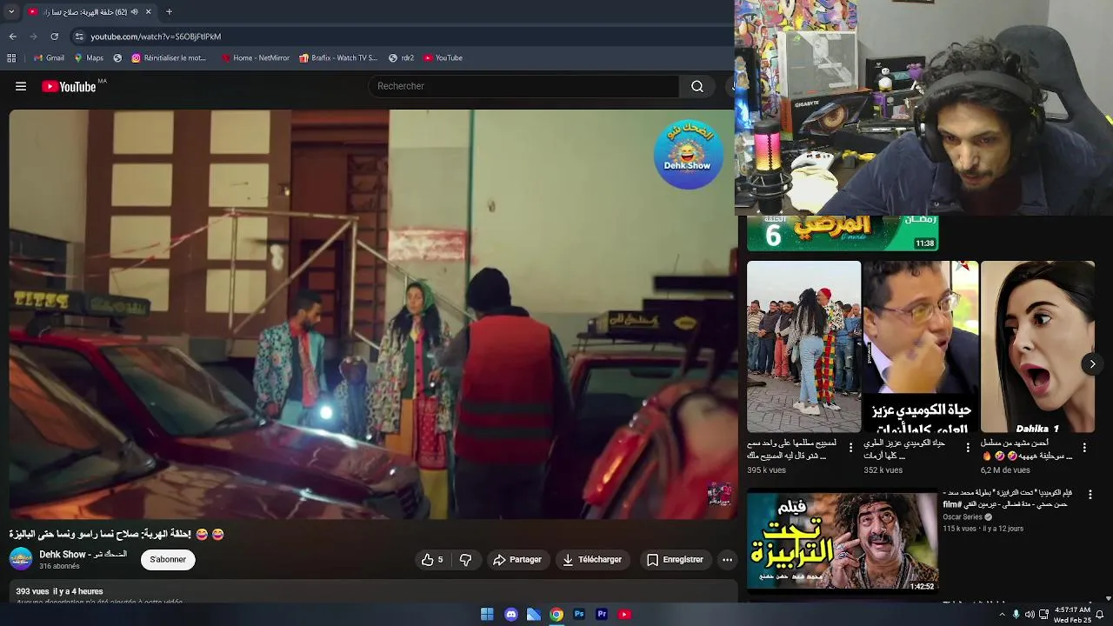Image resolution: width=1113 pixels, height=626 pixels.
Task: Open the Maps bookmark
Action: [89, 58]
